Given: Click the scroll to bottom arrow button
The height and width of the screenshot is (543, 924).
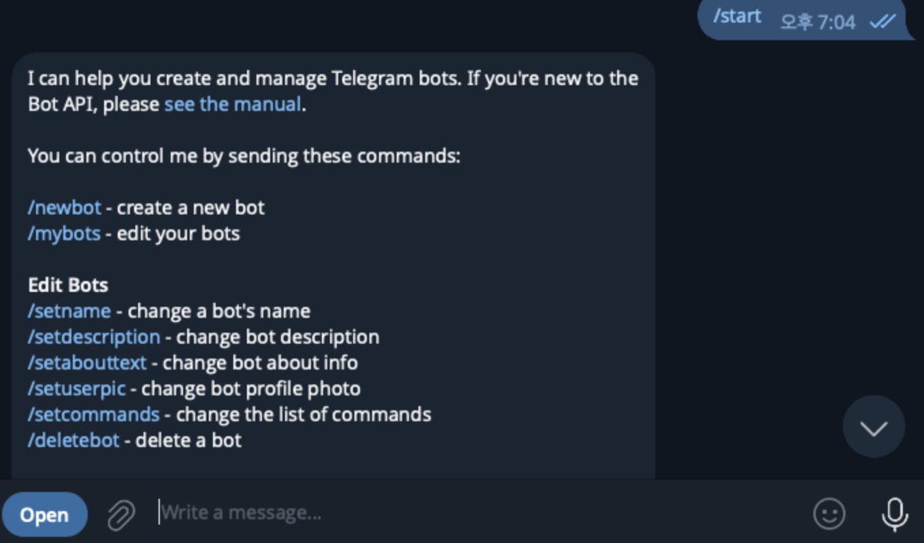Looking at the screenshot, I should click(874, 427).
